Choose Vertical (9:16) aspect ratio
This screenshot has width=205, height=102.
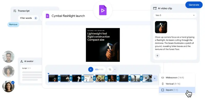pos(177,84)
